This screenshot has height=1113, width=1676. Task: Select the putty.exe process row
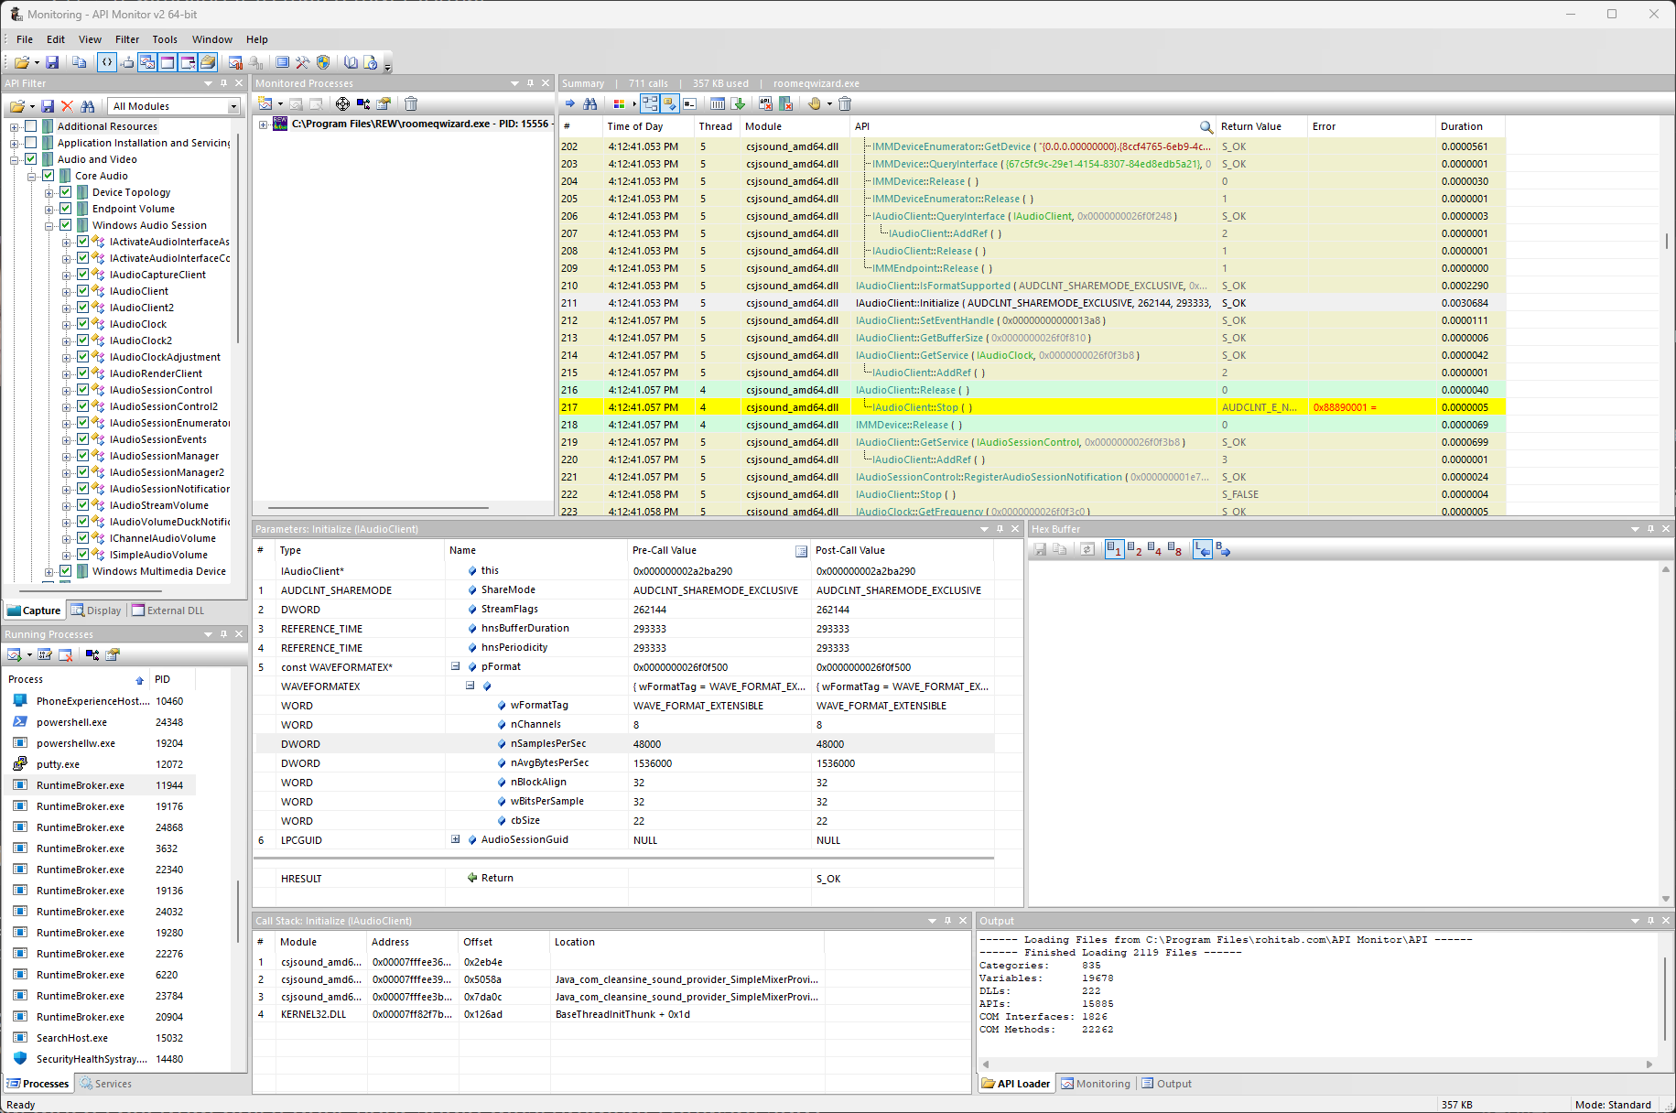[x=101, y=764]
